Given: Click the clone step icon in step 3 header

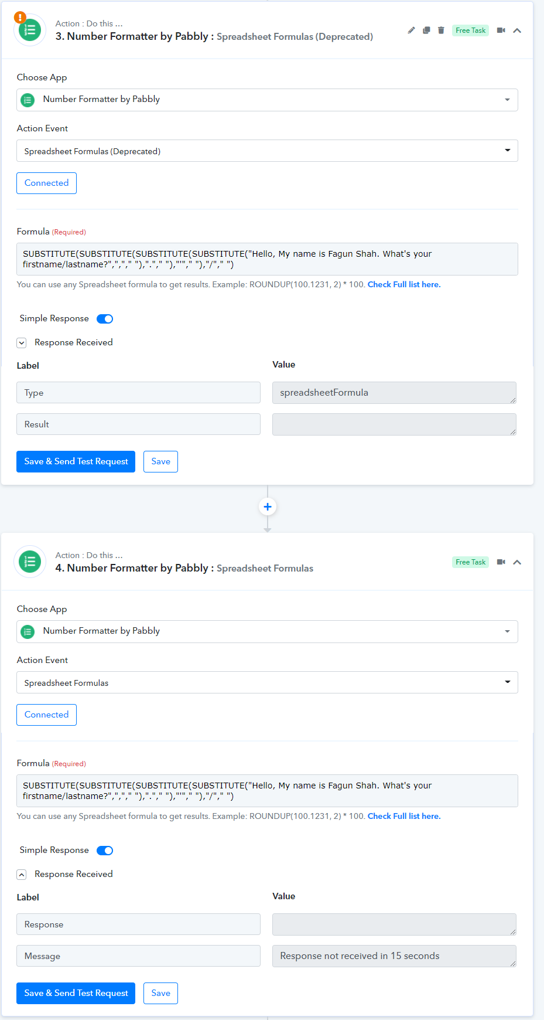Looking at the screenshot, I should (426, 30).
